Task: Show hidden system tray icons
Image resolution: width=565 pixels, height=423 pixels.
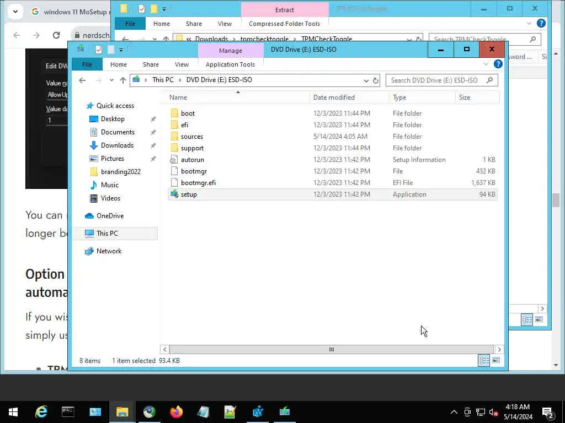Action: pos(454,412)
